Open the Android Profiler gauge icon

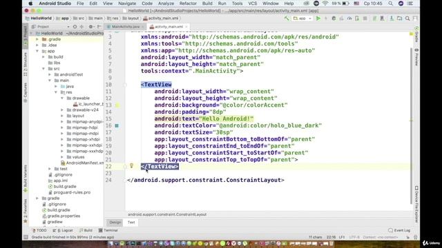pyautogui.click(x=349, y=19)
